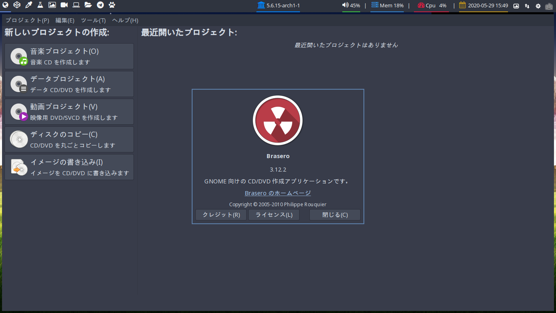
Task: Click the Cpu 4% readout text
Action: [436, 6]
